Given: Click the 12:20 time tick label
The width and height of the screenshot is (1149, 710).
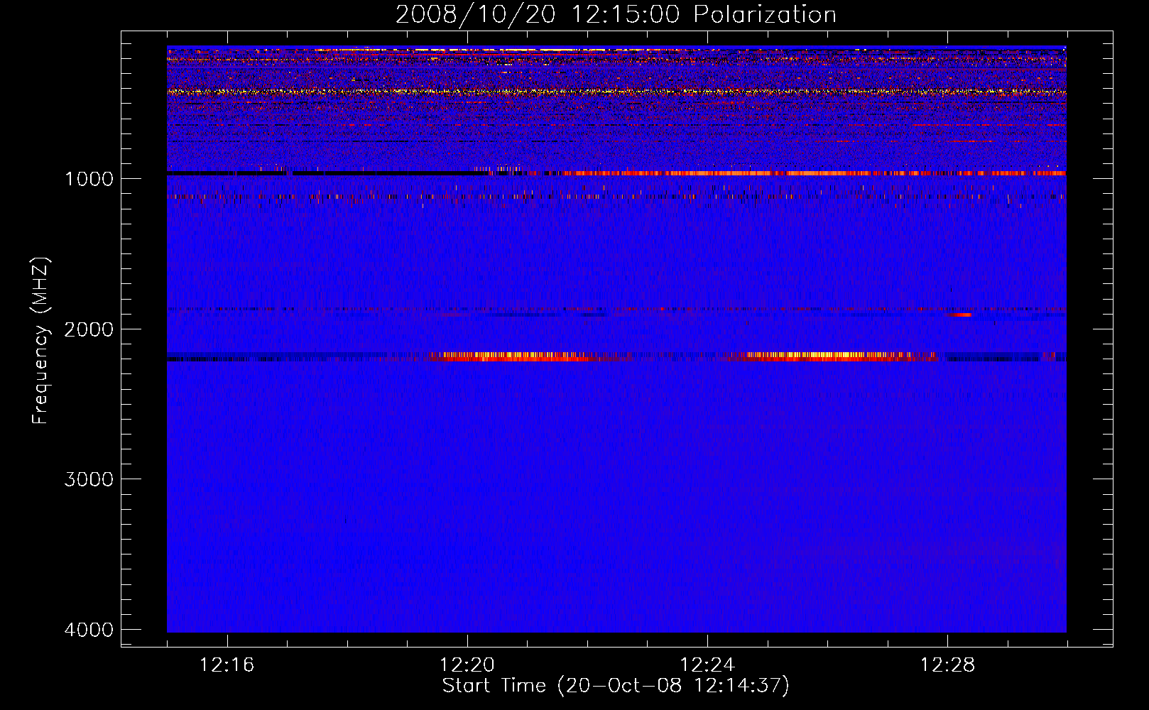Looking at the screenshot, I should click(467, 665).
